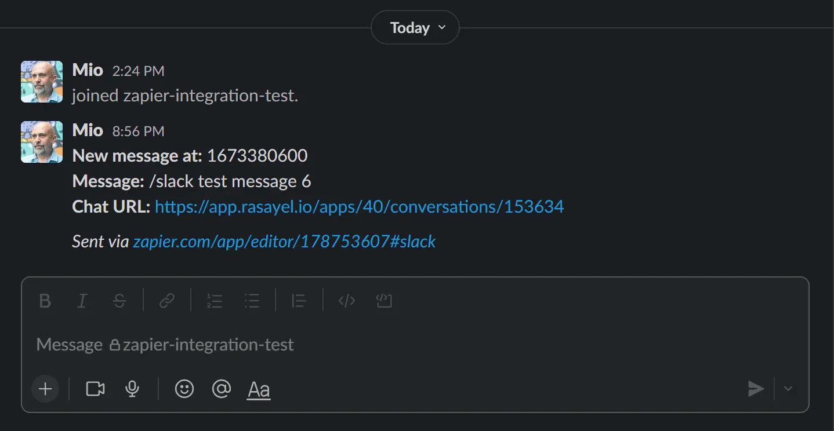Image resolution: width=834 pixels, height=431 pixels.
Task: Create a bulleted list
Action: tap(252, 301)
